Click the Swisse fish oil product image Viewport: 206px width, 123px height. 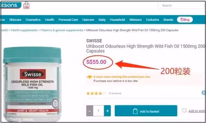pyautogui.click(x=32, y=84)
